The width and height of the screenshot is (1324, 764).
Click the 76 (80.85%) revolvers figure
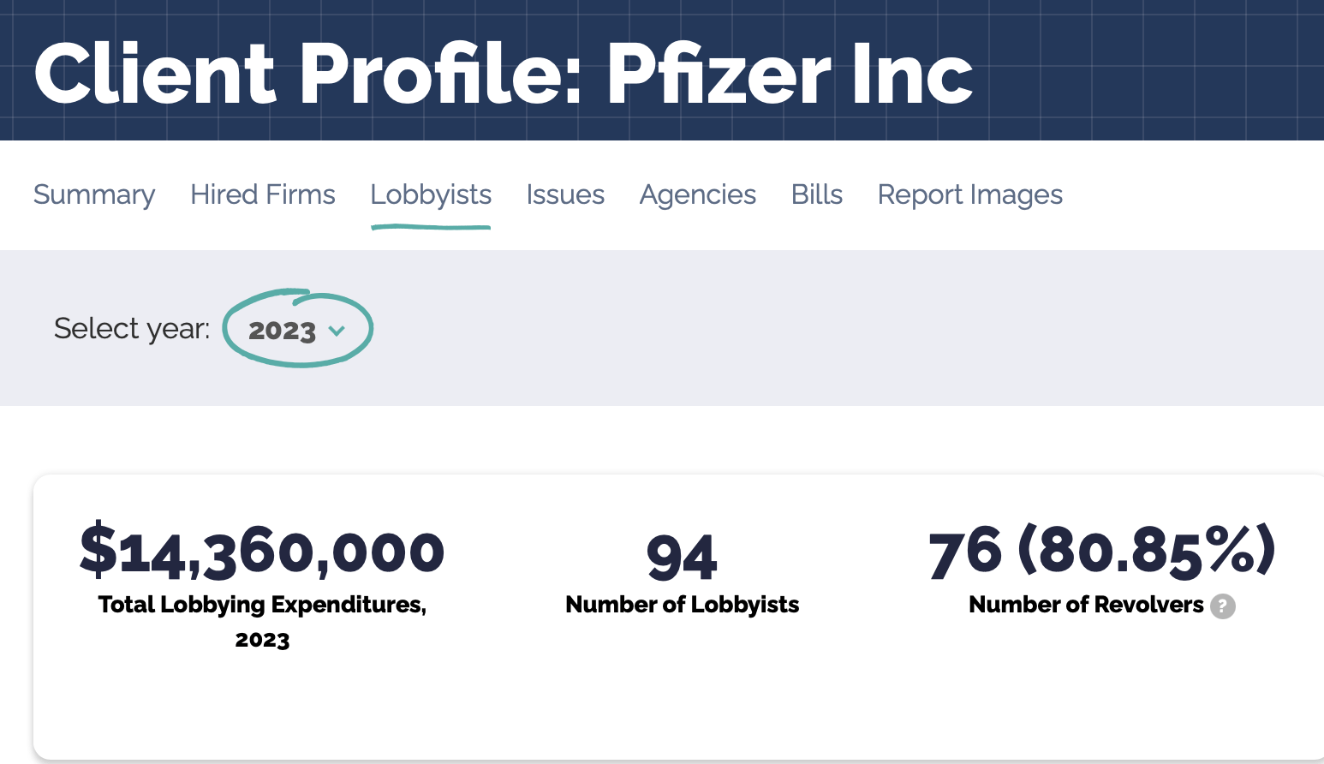pos(1102,551)
